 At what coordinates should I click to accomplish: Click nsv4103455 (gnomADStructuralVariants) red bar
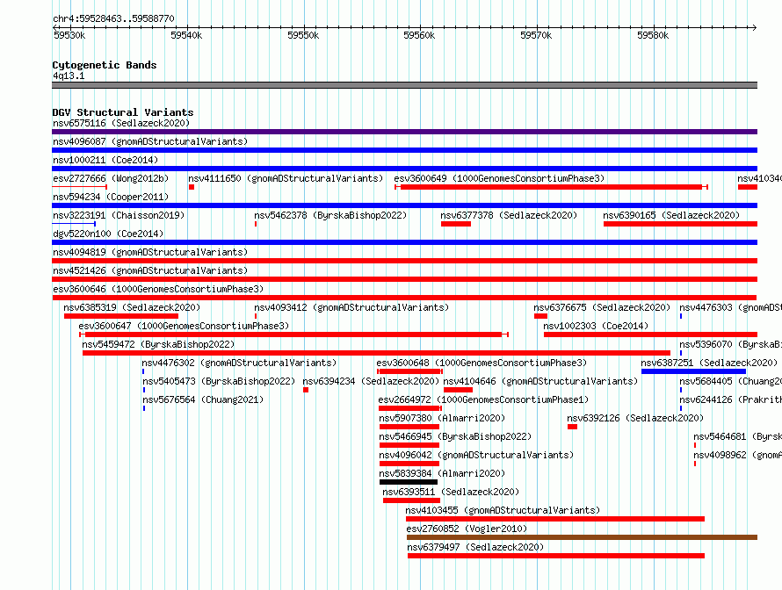pos(555,519)
